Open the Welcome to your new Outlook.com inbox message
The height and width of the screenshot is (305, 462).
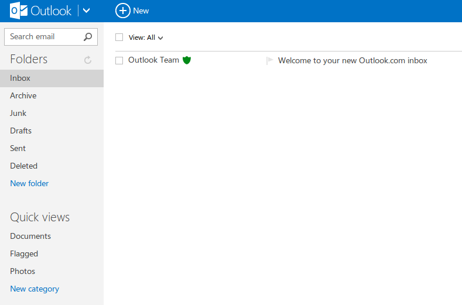pyautogui.click(x=353, y=60)
